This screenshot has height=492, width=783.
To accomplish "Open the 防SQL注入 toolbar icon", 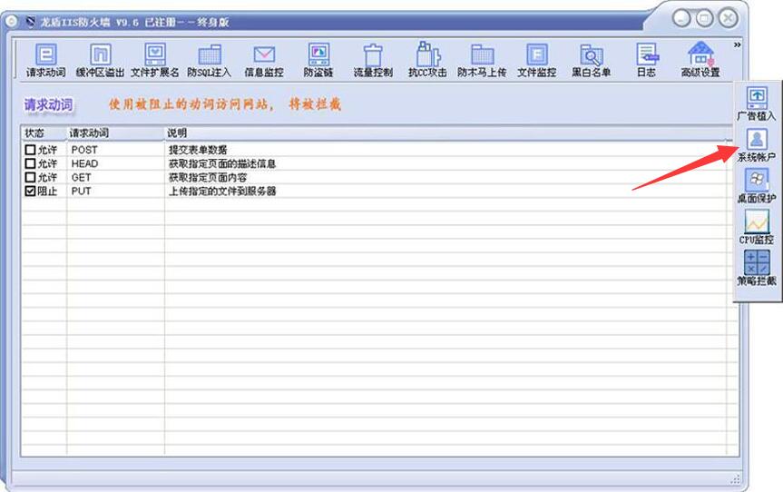I will [x=210, y=61].
